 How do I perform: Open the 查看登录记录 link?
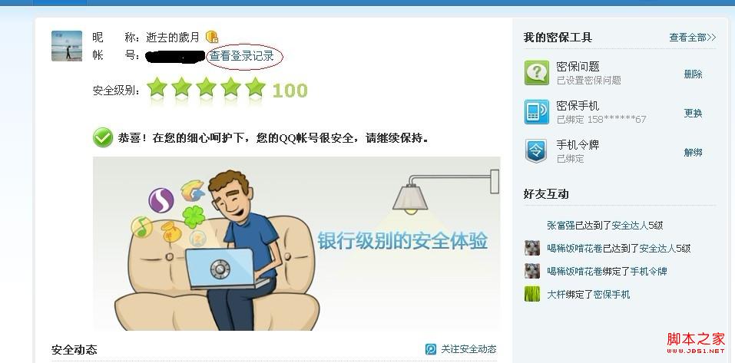click(241, 56)
